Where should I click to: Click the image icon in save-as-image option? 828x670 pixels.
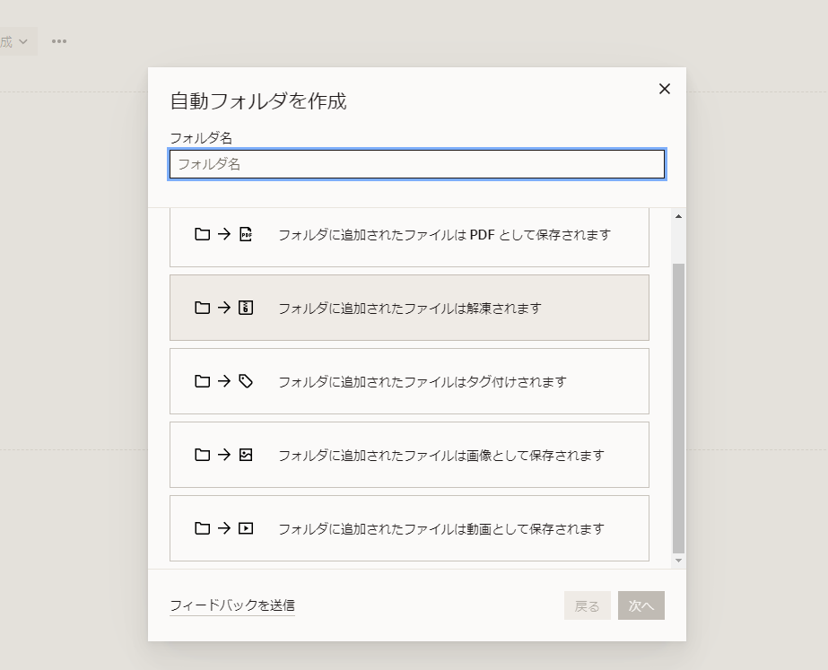point(246,455)
